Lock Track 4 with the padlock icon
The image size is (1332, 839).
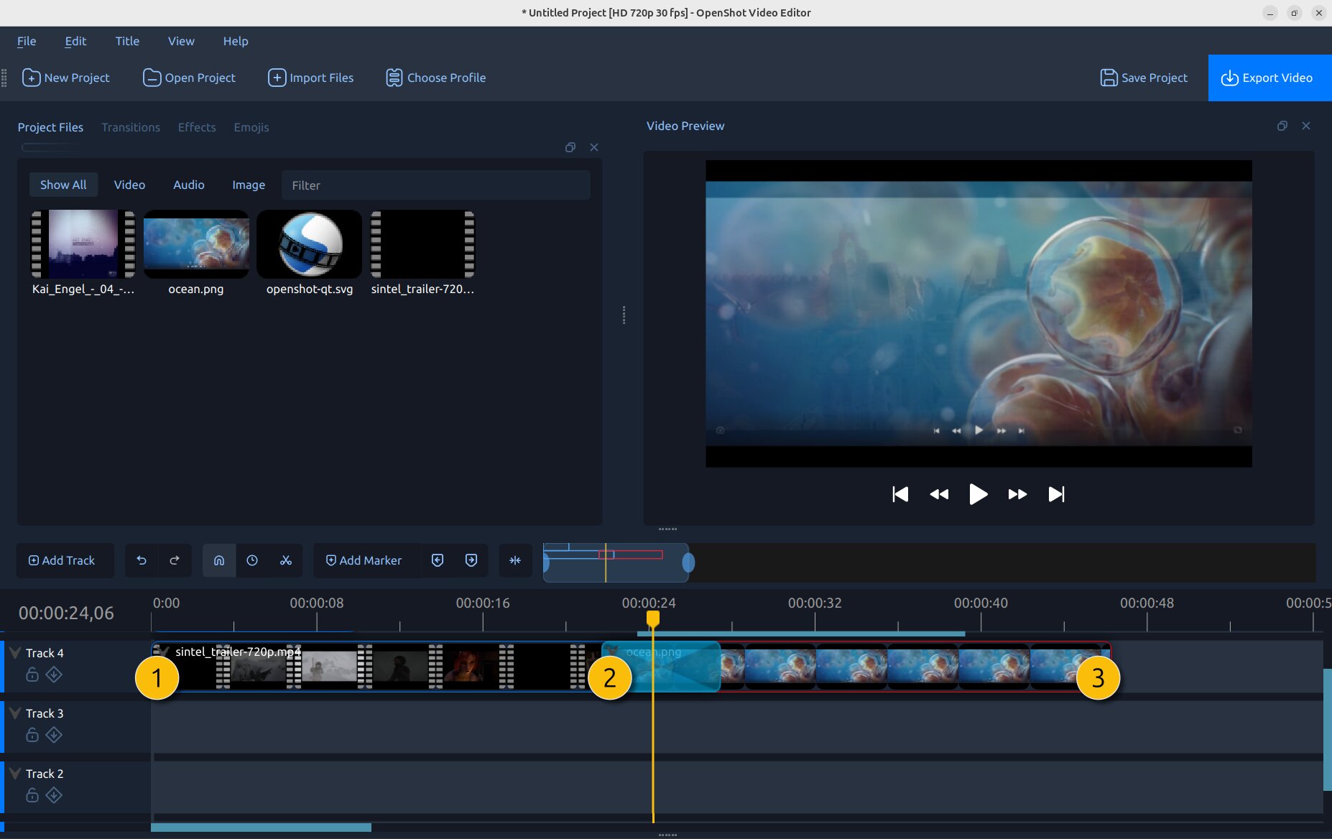[32, 675]
